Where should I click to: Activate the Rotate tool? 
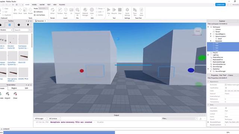pyautogui.click(x=30, y=11)
